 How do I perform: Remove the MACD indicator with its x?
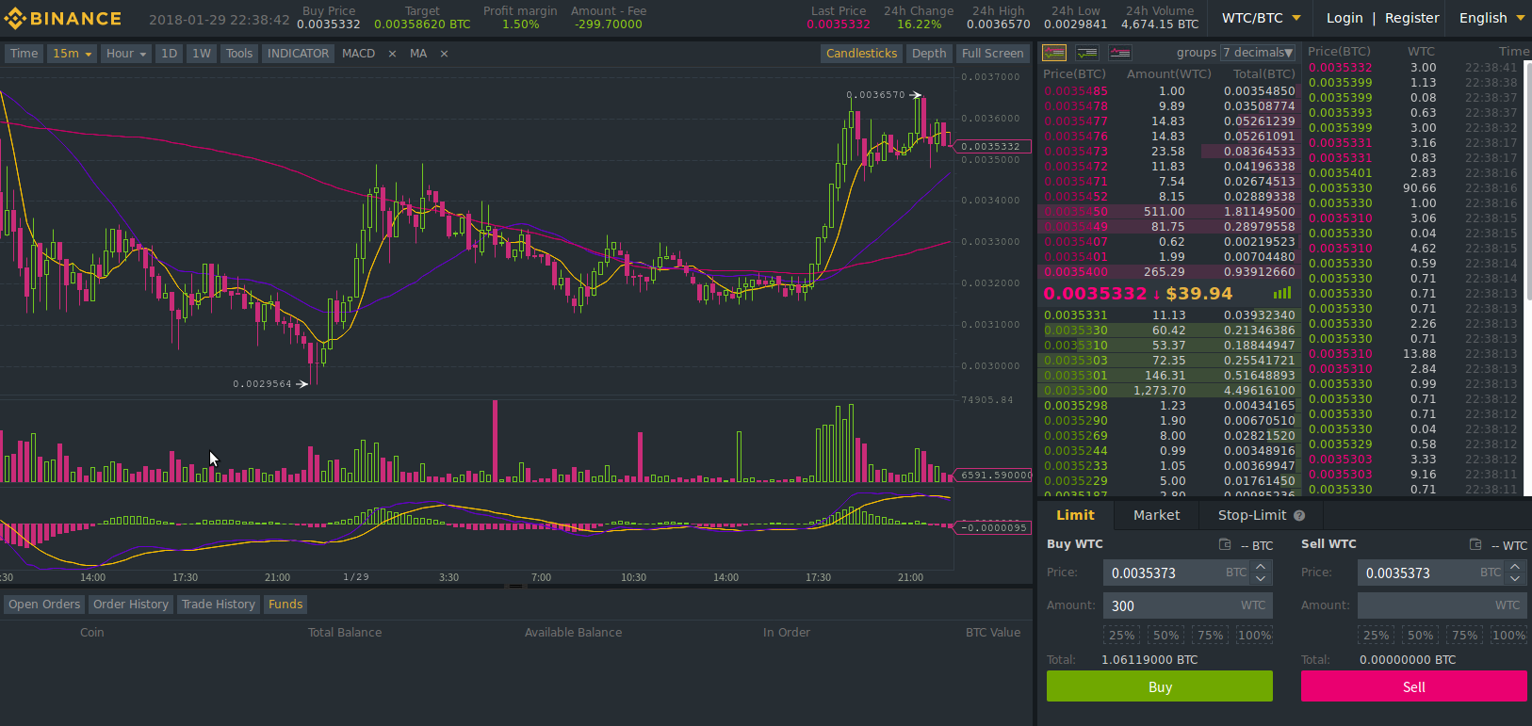pos(392,54)
